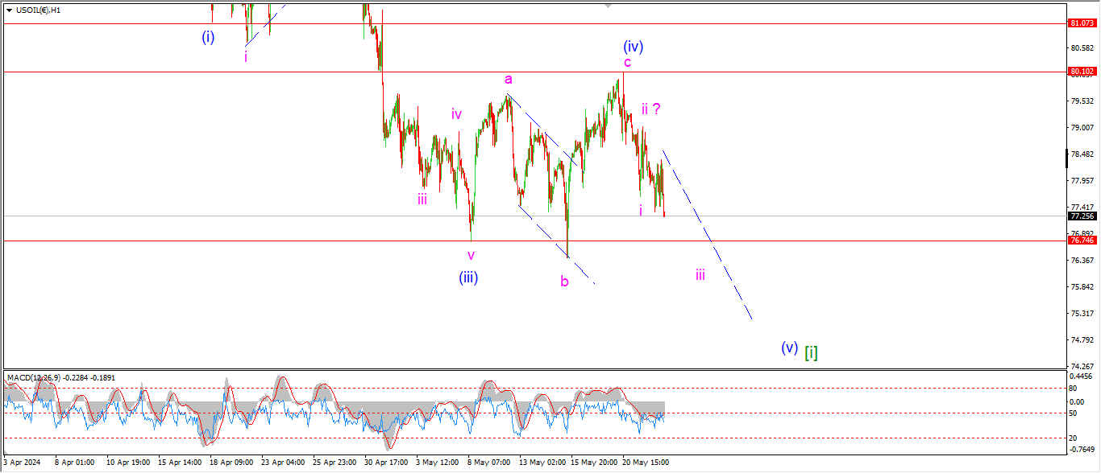
Task: Select the red 81.073 price level tag
Action: pyautogui.click(x=1080, y=23)
